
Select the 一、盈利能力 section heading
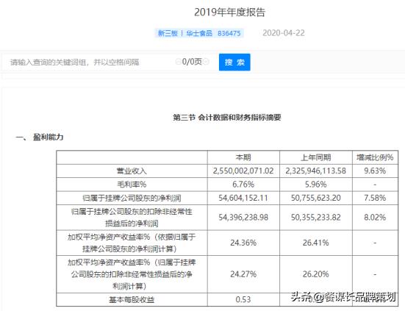[x=40, y=137]
